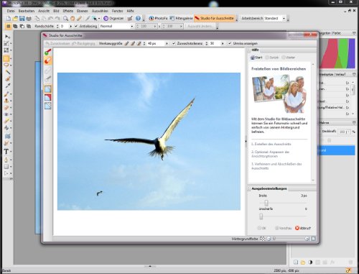Toggle the Zuwachstoleranz checkbox

pos(174,43)
